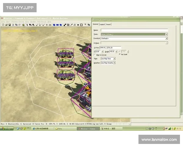Open the Edit menu
The image size is (183, 147).
click(8, 22)
